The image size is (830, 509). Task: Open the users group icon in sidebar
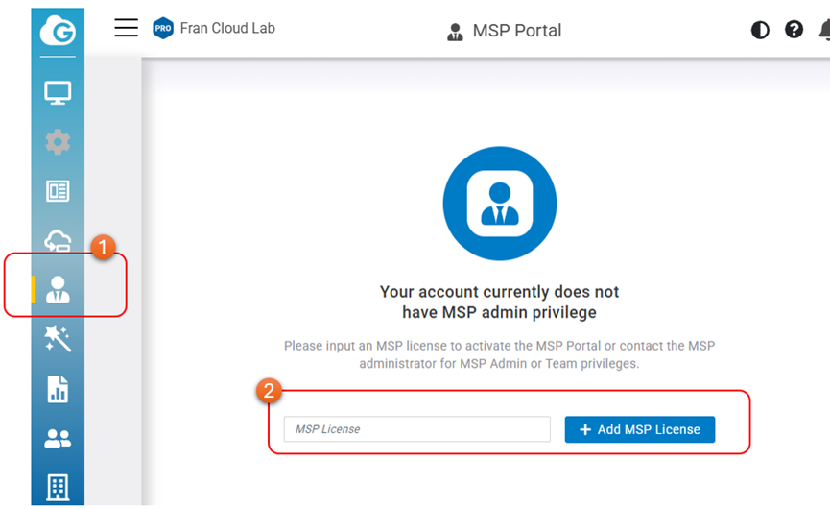point(58,438)
